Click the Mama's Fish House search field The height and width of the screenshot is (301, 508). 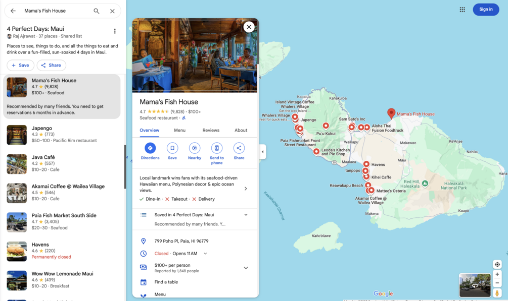57,11
